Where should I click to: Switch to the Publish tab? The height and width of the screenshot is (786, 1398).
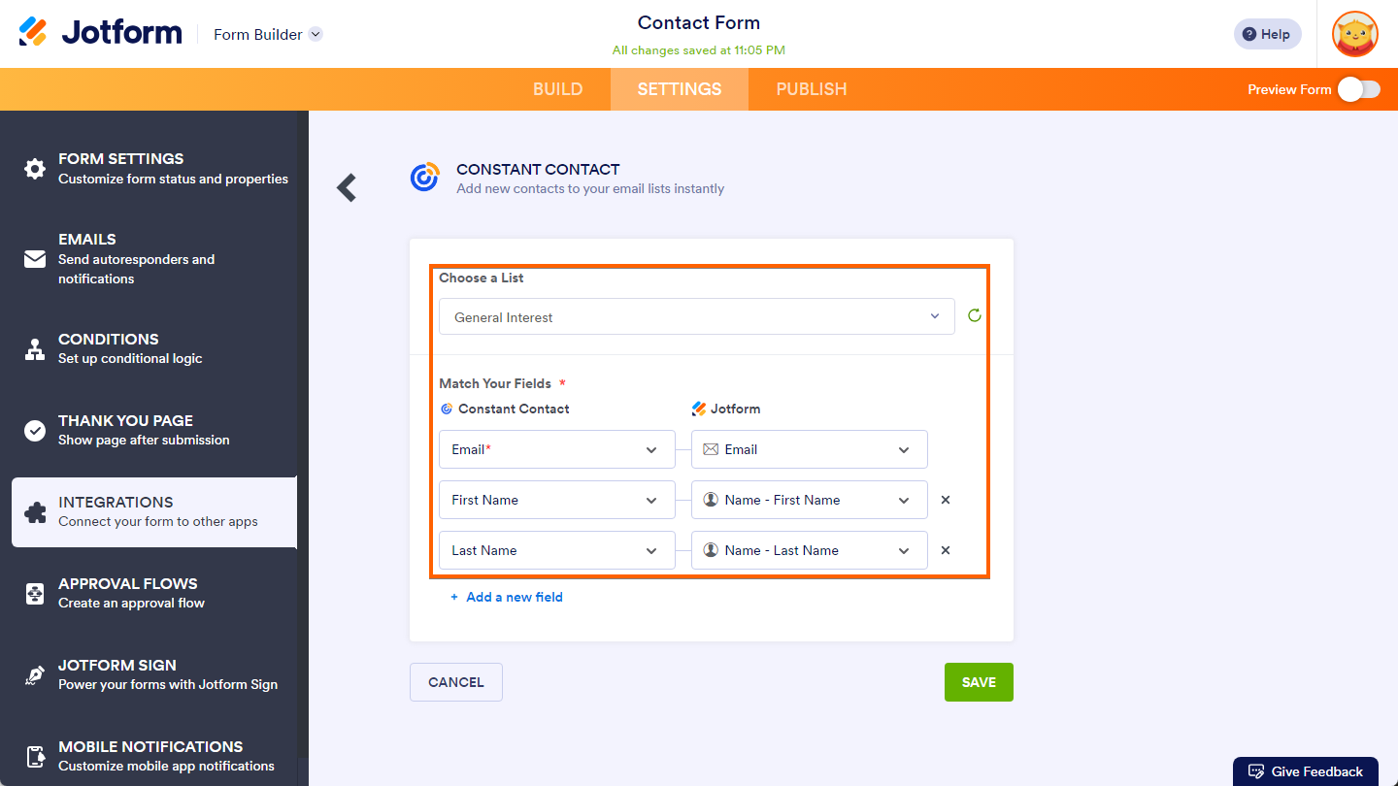click(812, 89)
